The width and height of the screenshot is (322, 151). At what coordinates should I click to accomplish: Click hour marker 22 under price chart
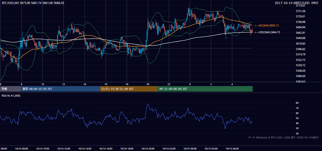click(x=169, y=84)
